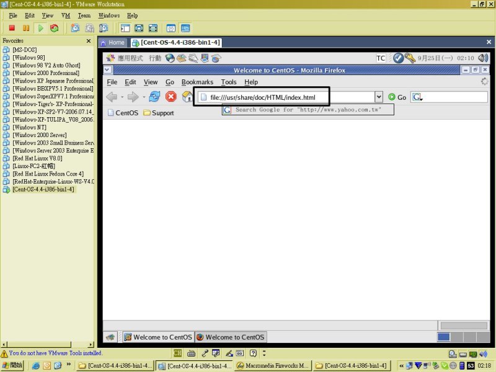Screen dimensions: 496x372
Task: Select [Red Hat Linux V8.0] favorite
Action: click(37, 158)
